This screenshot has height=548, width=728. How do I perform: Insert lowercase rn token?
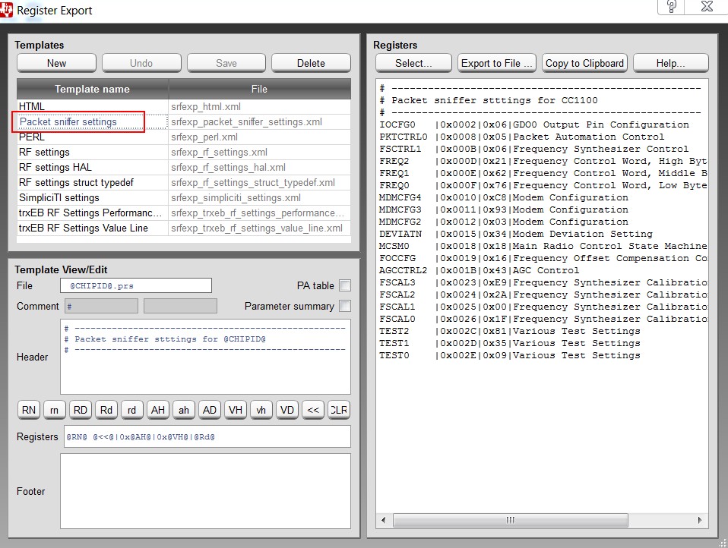point(54,410)
